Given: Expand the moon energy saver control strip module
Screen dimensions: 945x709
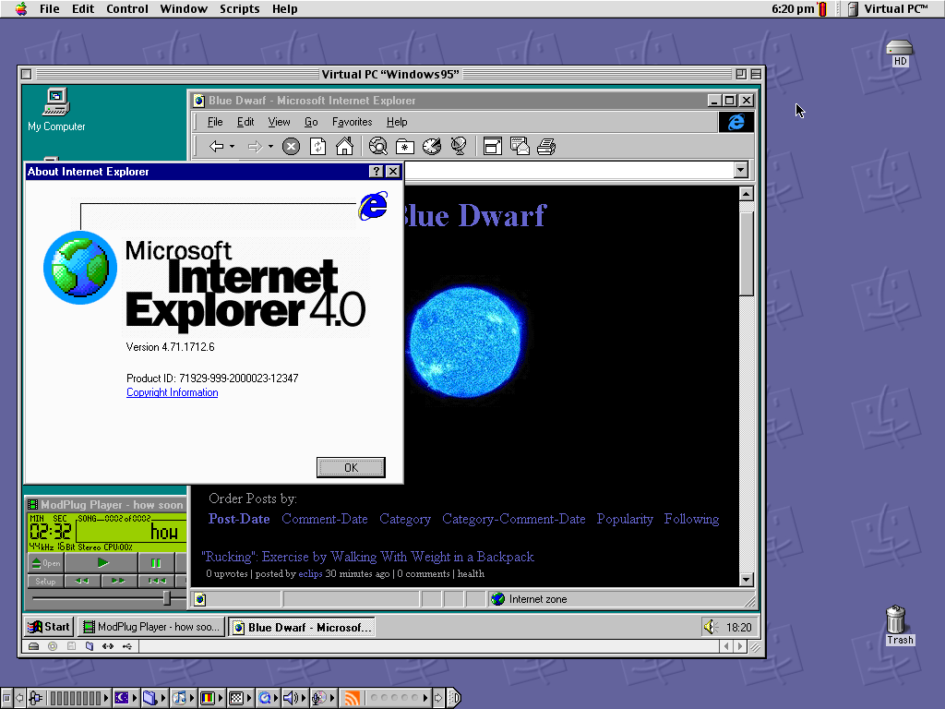Looking at the screenshot, I should pyautogui.click(x=135, y=698).
